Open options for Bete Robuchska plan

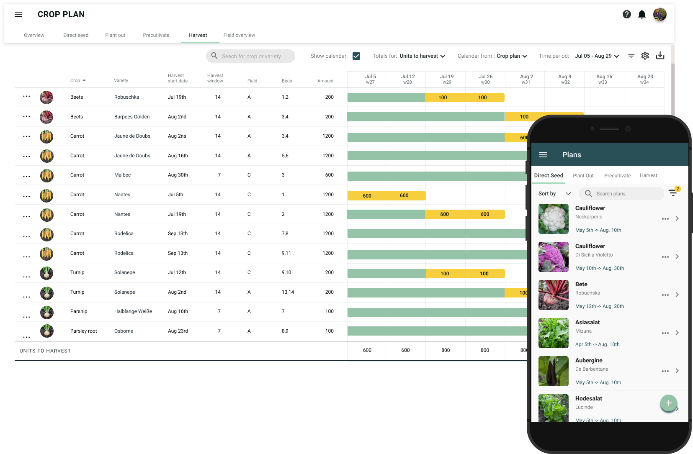click(665, 295)
